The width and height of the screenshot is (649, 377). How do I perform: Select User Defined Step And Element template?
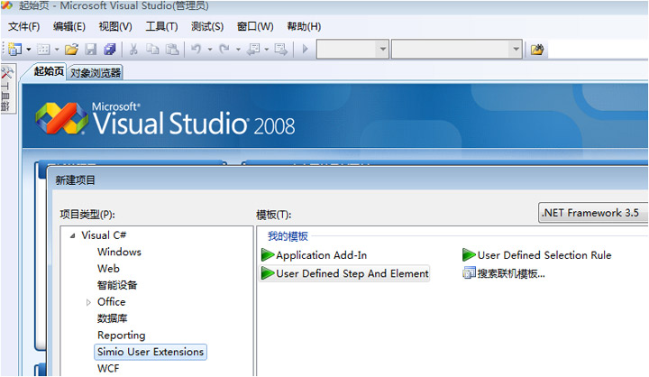click(x=344, y=273)
